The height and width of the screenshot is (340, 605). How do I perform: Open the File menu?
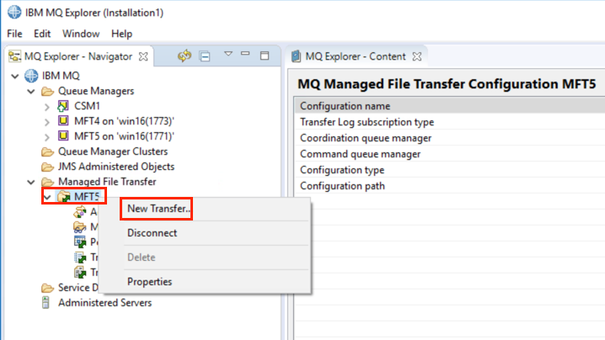pos(14,34)
